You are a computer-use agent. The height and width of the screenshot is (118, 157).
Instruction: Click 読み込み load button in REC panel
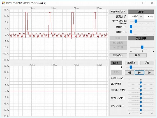tap(131, 63)
